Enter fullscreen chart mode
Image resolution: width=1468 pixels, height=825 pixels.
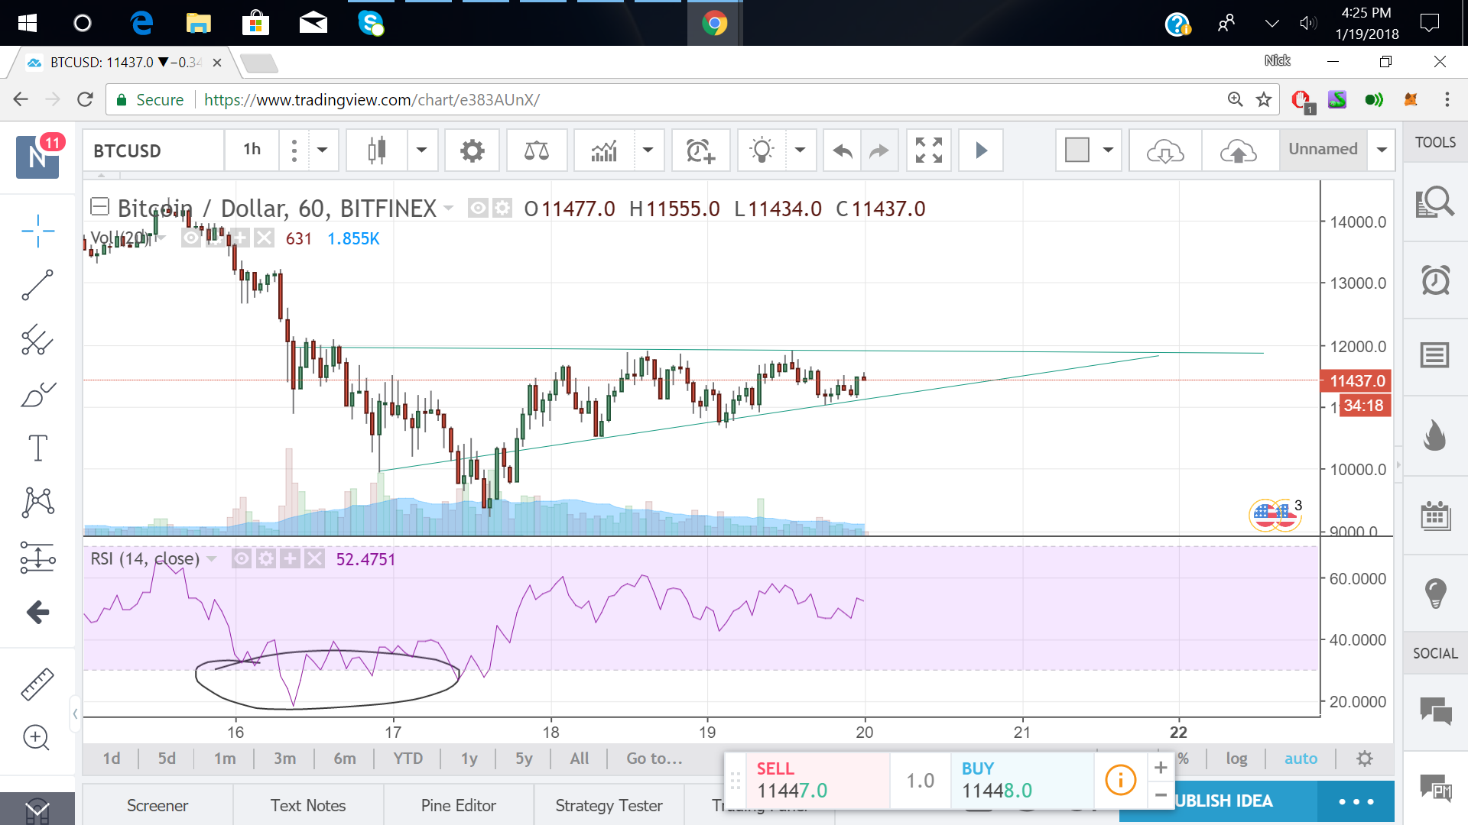929,150
